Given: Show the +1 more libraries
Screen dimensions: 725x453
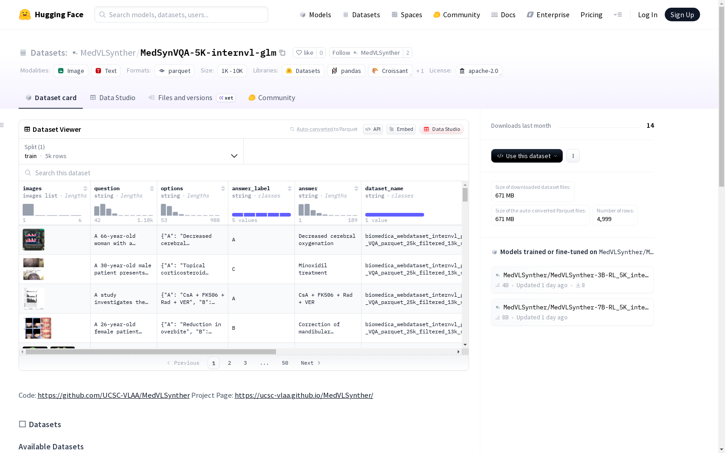Looking at the screenshot, I should pyautogui.click(x=420, y=71).
